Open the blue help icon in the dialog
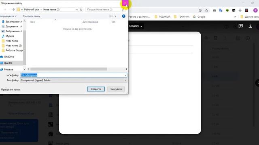 click(123, 16)
